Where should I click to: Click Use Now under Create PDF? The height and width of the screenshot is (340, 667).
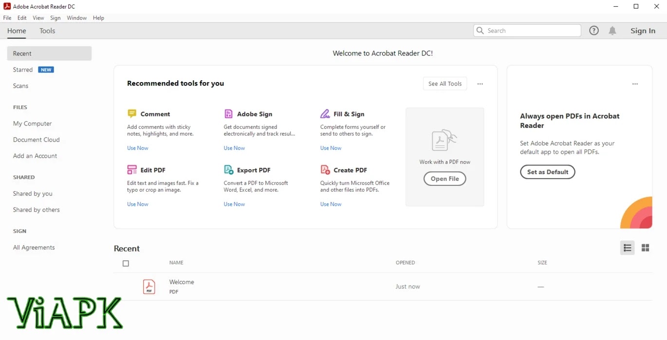pyautogui.click(x=331, y=204)
